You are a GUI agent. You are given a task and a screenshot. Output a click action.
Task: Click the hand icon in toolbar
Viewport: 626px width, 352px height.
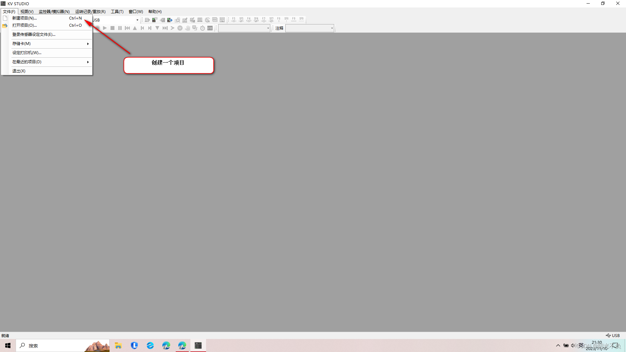187,28
